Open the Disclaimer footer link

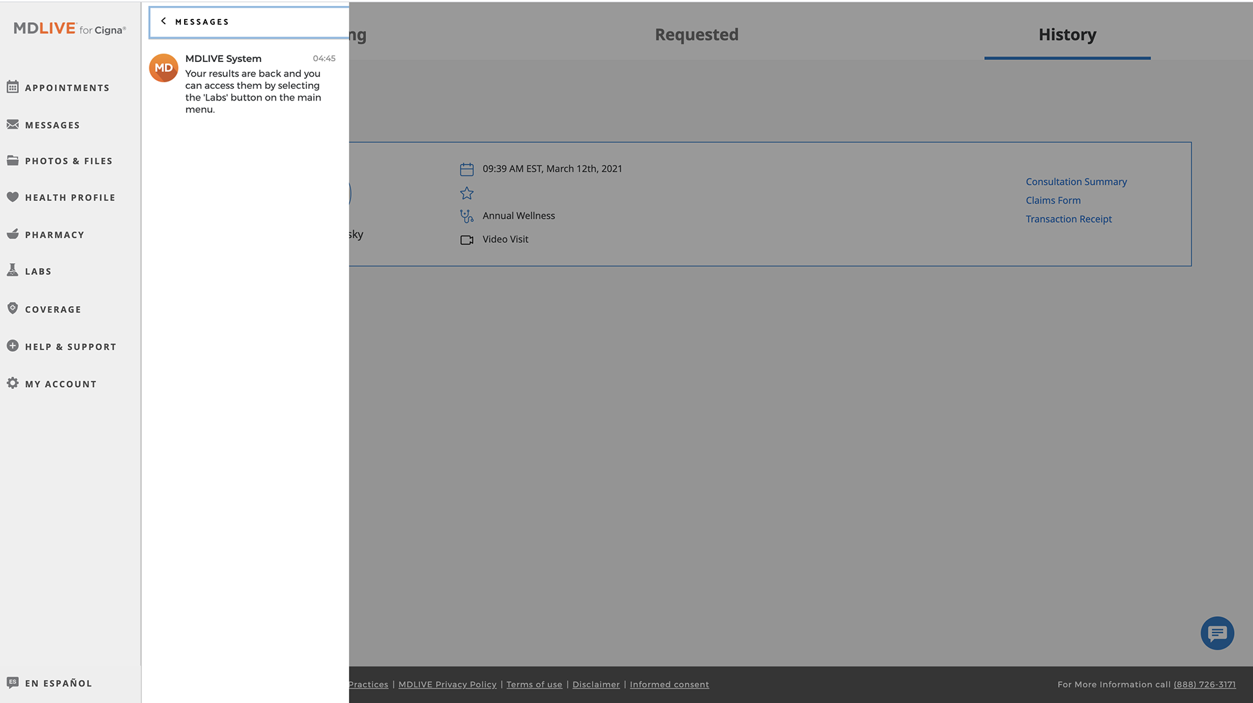click(596, 684)
